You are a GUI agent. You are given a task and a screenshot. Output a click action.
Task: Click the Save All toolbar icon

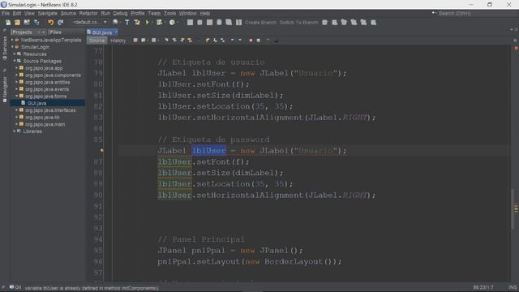tap(36, 23)
